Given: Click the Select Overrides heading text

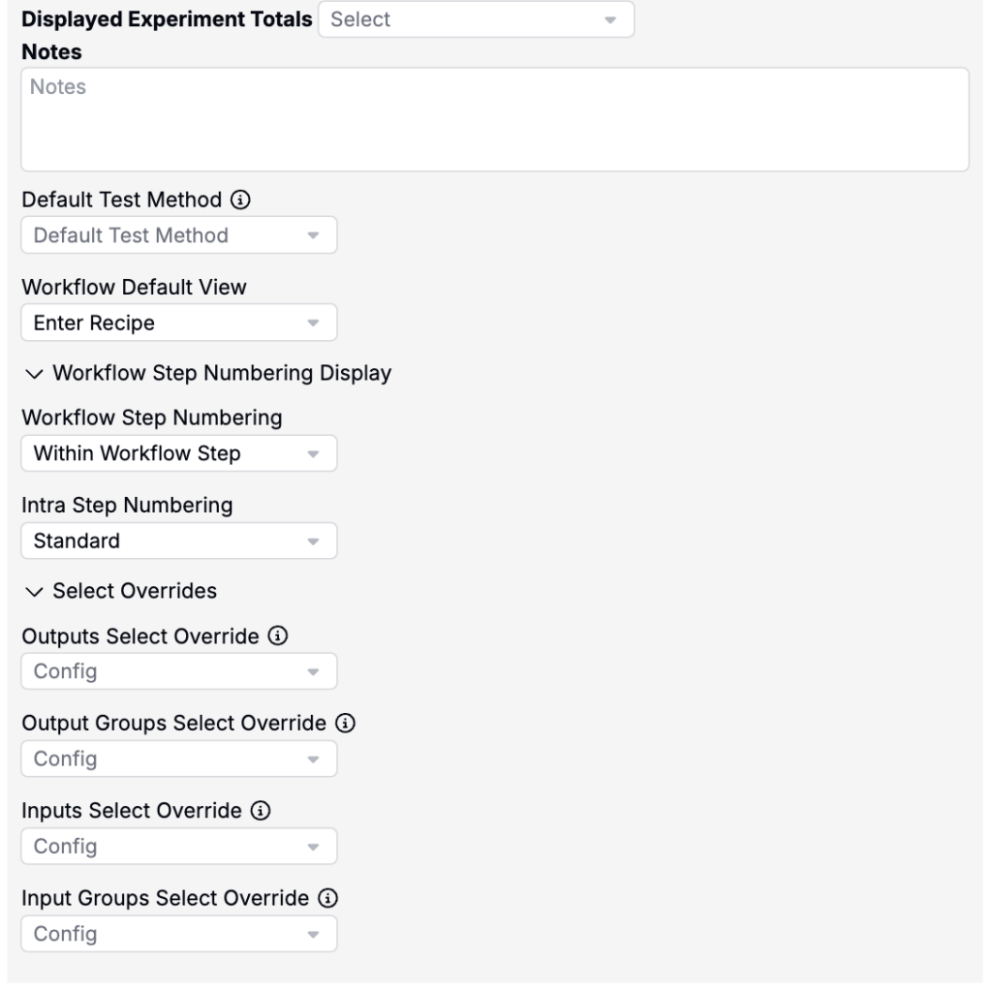Looking at the screenshot, I should click(x=135, y=591).
